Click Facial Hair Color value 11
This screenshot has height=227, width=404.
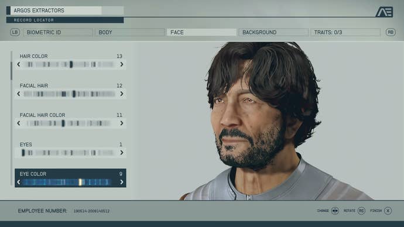119,115
